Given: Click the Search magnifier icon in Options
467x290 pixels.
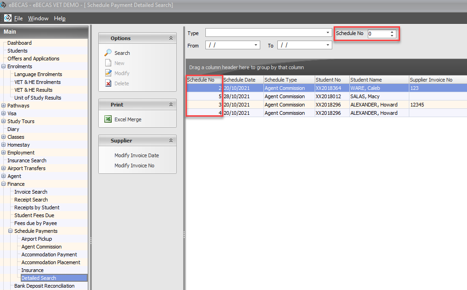Looking at the screenshot, I should [x=108, y=53].
